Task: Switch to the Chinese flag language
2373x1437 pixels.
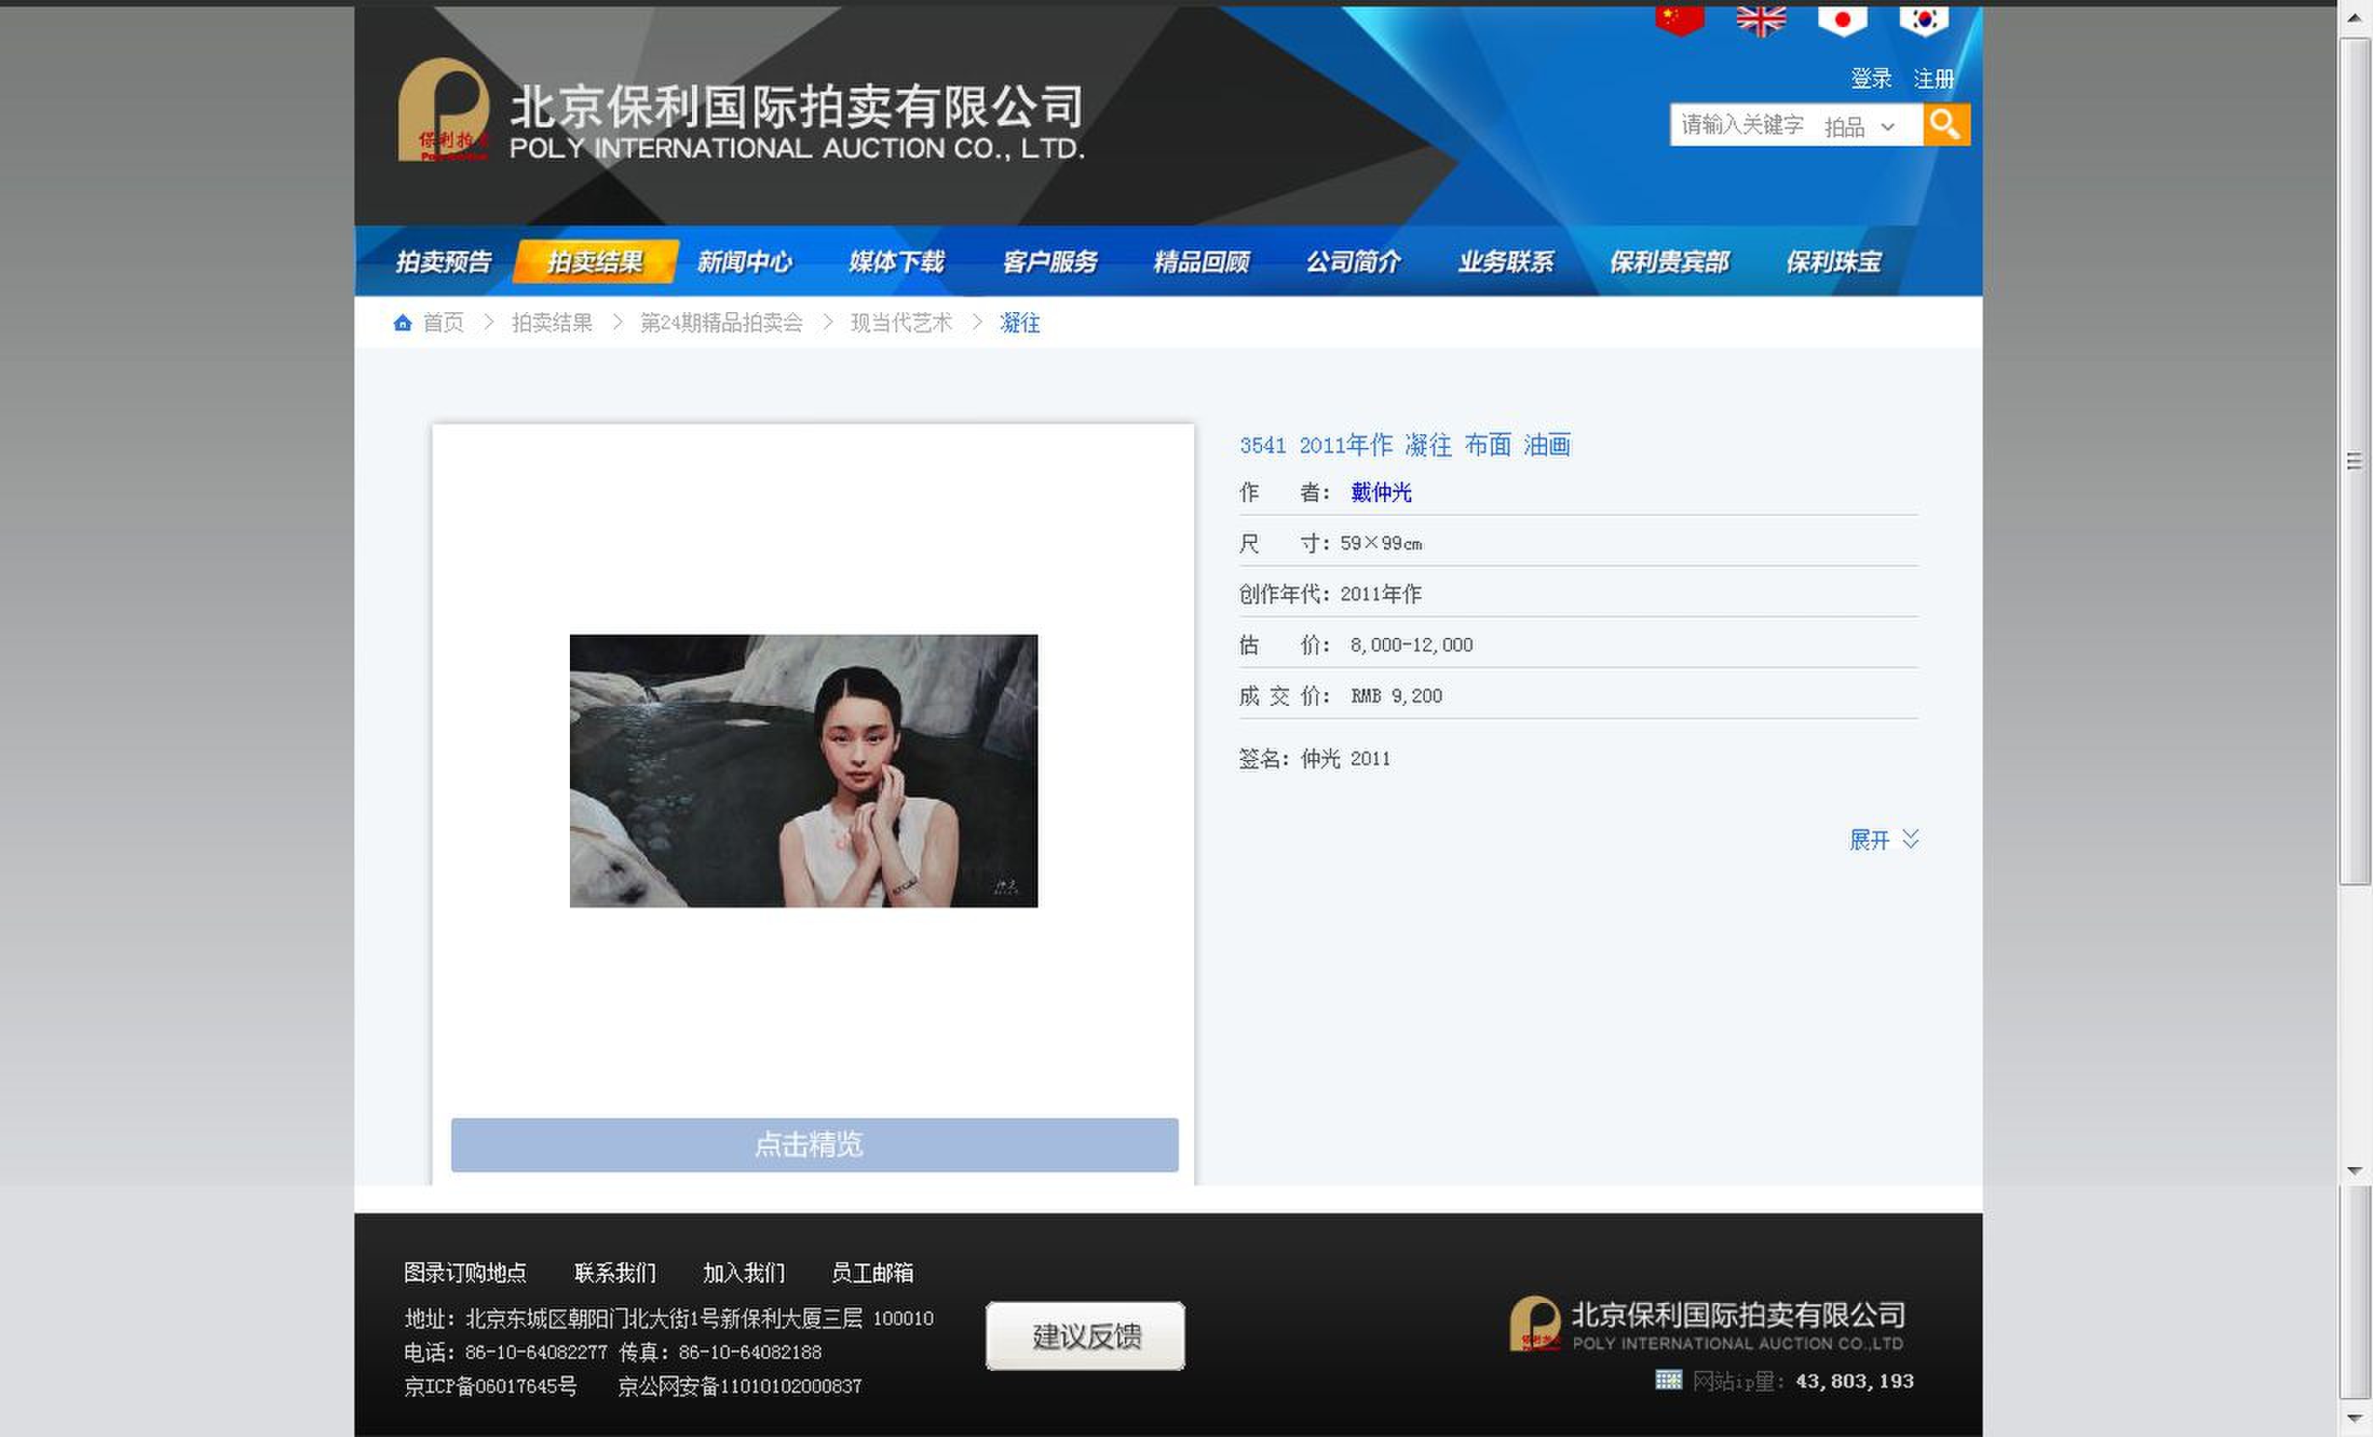Action: click(x=1679, y=20)
